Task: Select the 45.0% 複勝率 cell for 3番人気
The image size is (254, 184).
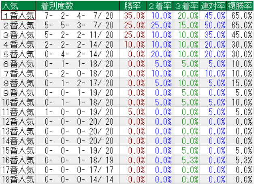Action: pos(241,35)
